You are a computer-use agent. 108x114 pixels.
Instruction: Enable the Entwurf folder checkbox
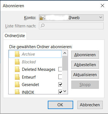tap(60, 77)
